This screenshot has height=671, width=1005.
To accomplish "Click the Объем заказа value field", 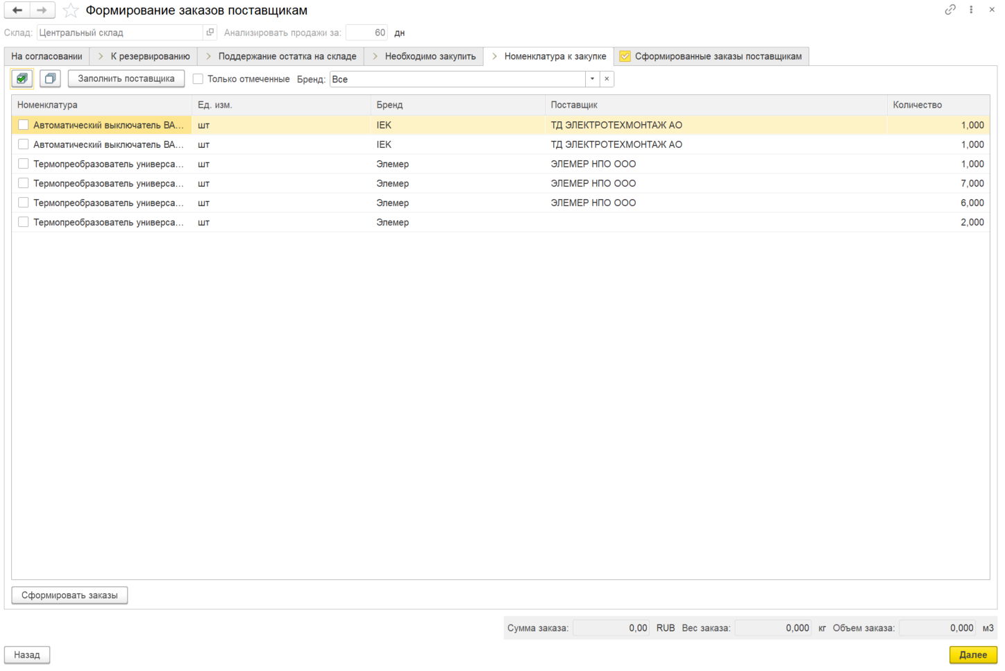I will point(938,628).
